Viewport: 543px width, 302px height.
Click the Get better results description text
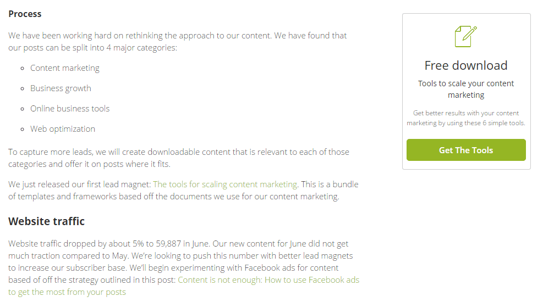[x=466, y=118]
